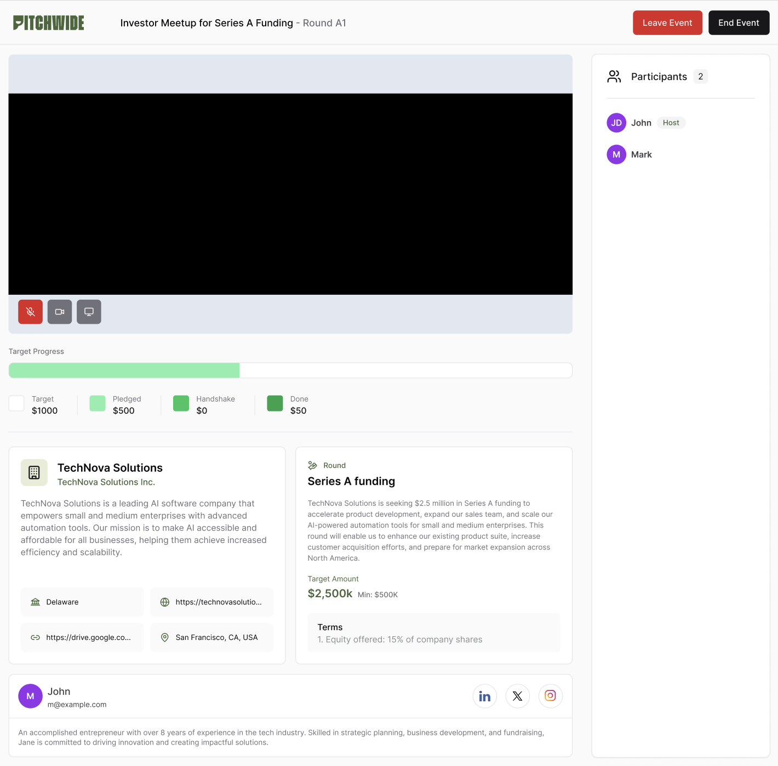This screenshot has height=766, width=778.
Task: Expand the truncated TechNova website link
Action: (211, 602)
